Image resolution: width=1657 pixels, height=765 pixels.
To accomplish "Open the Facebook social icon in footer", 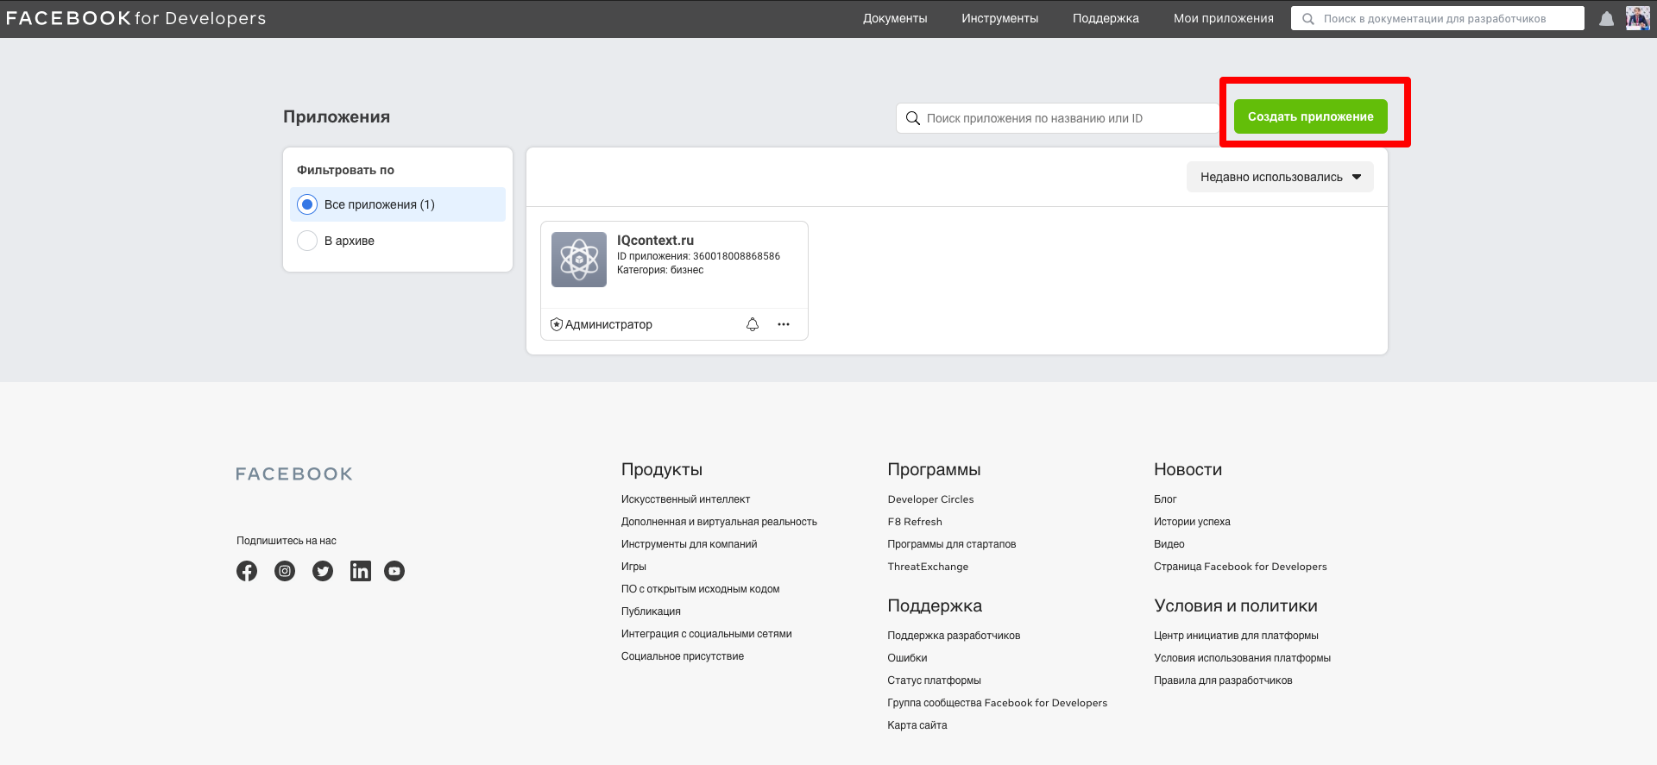I will pyautogui.click(x=247, y=571).
